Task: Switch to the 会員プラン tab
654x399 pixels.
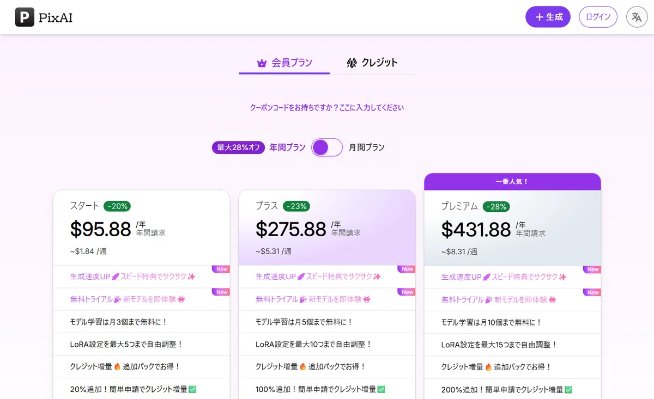Action: coord(284,63)
